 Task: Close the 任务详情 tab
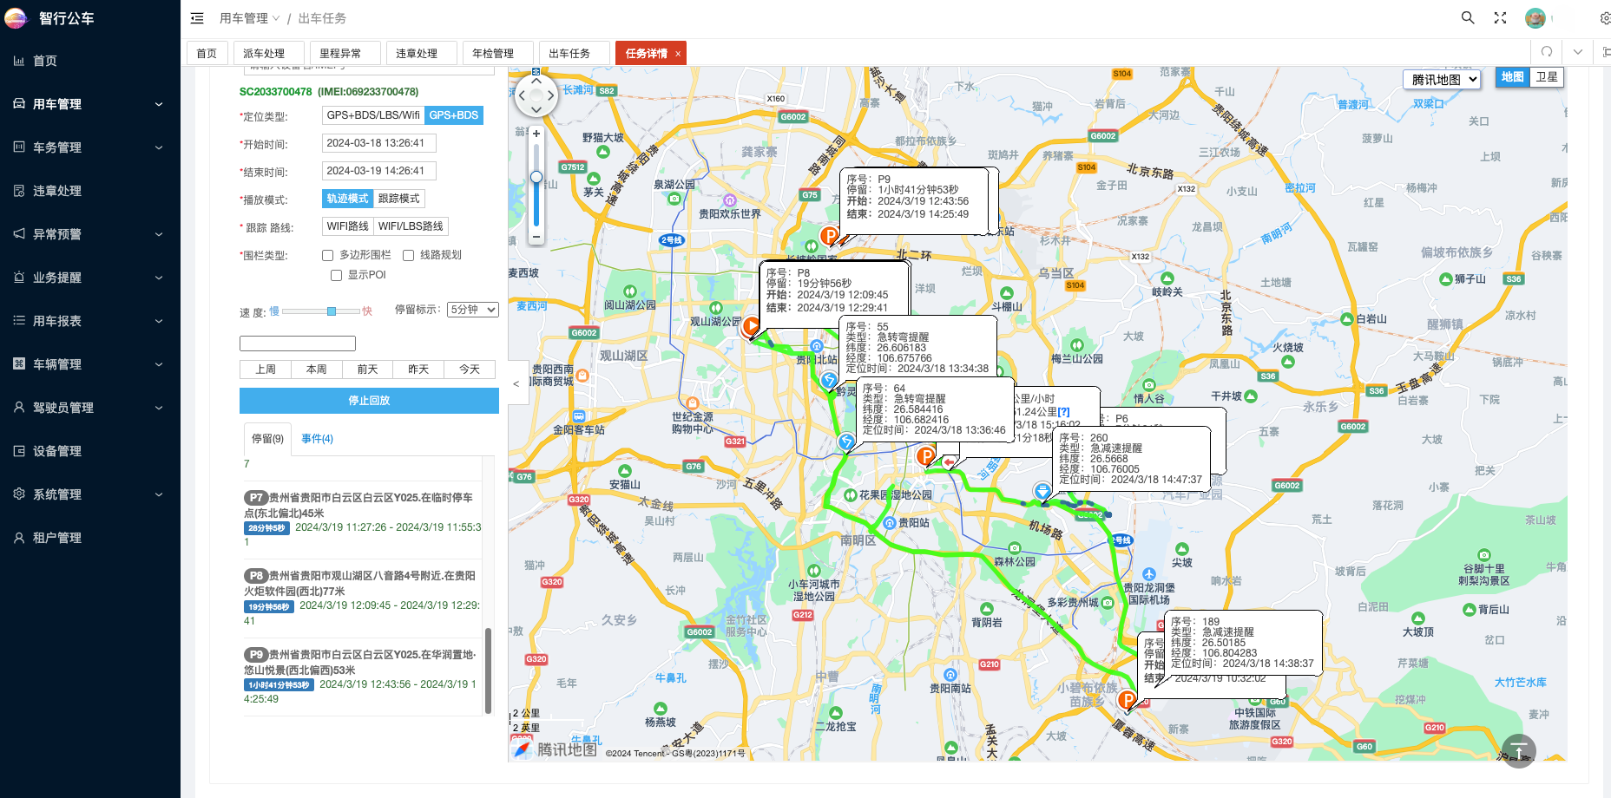[678, 54]
